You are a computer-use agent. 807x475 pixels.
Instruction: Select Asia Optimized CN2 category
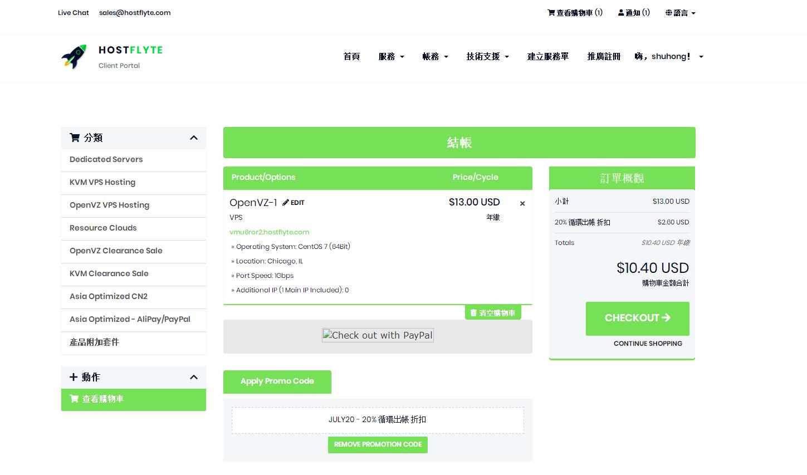click(x=134, y=297)
